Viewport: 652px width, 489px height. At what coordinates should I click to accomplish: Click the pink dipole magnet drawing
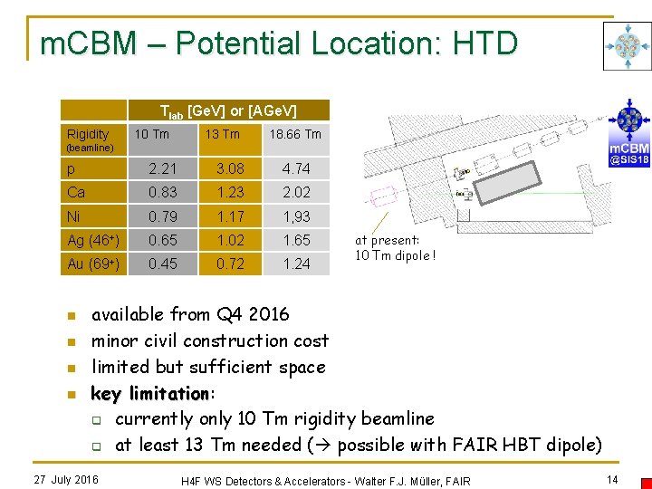tap(384, 197)
